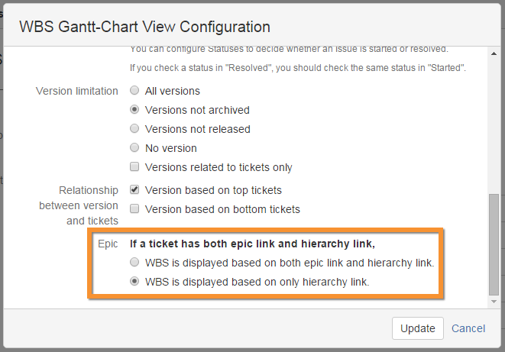Click the scrollbar's down arrow

(x=494, y=302)
